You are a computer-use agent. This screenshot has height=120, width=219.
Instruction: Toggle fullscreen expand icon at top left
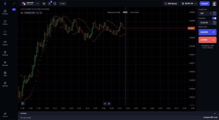(x=14, y=4)
